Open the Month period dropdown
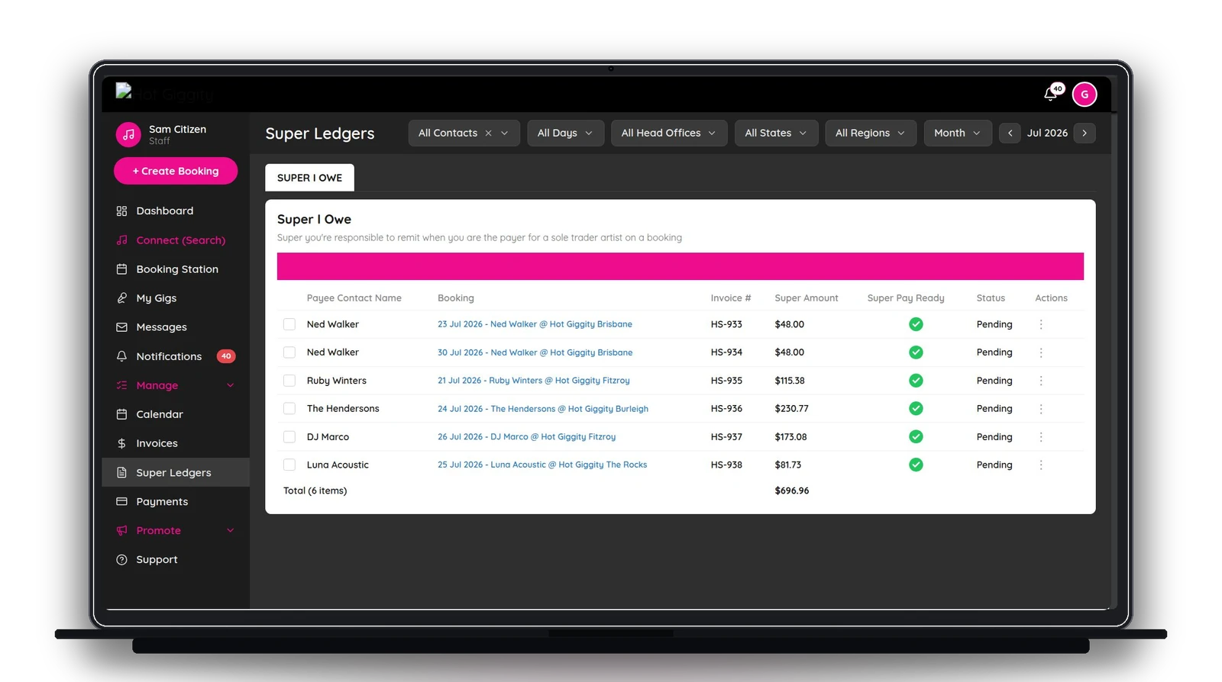Image resolution: width=1222 pixels, height=682 pixels. (x=957, y=133)
